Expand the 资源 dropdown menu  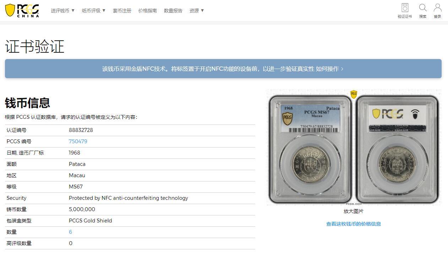(x=197, y=11)
